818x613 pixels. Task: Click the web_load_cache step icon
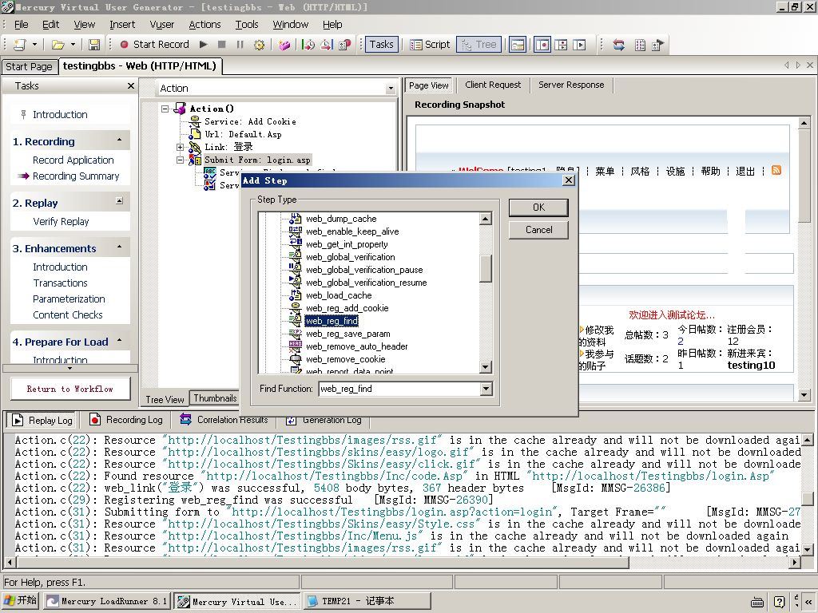[x=296, y=295]
